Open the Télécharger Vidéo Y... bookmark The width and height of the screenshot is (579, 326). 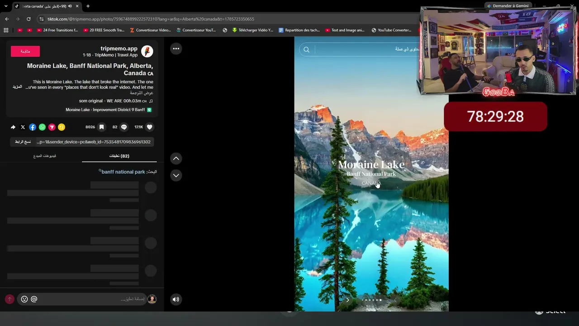pos(252,30)
